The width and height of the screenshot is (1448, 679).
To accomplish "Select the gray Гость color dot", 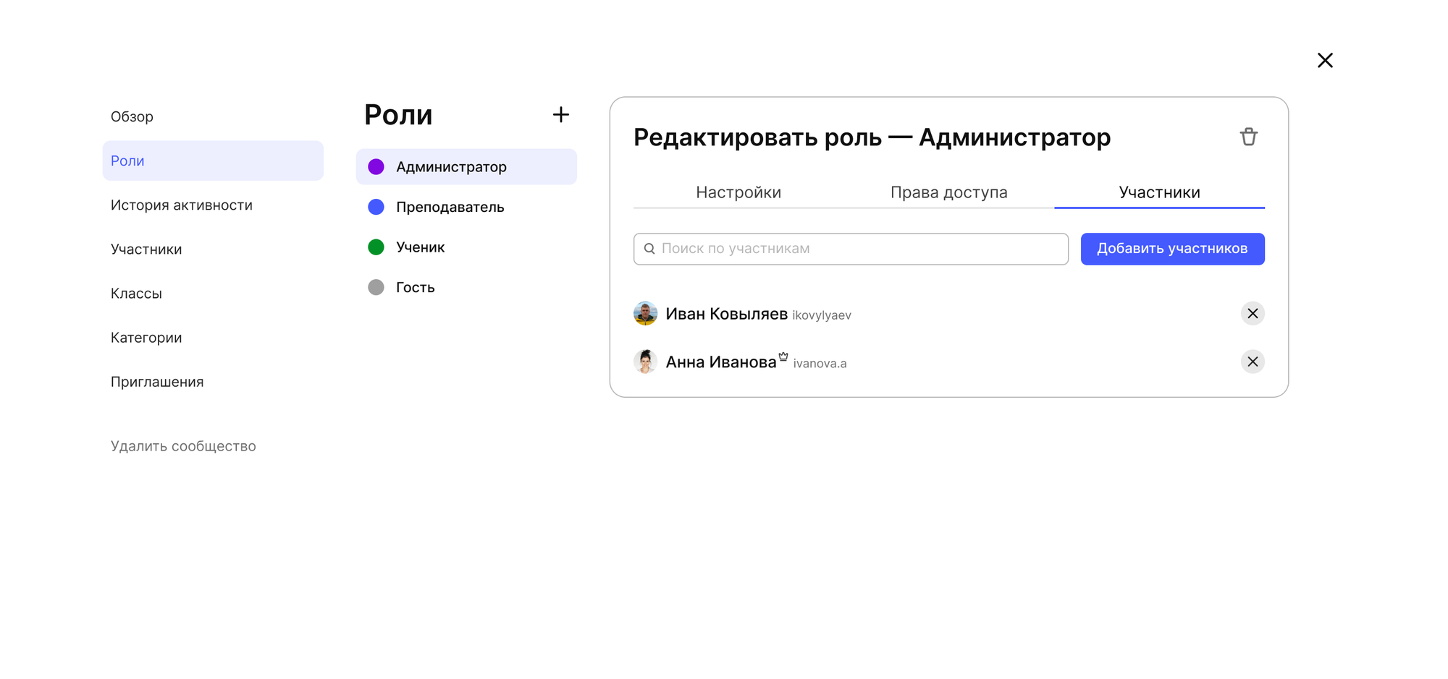I will (376, 287).
